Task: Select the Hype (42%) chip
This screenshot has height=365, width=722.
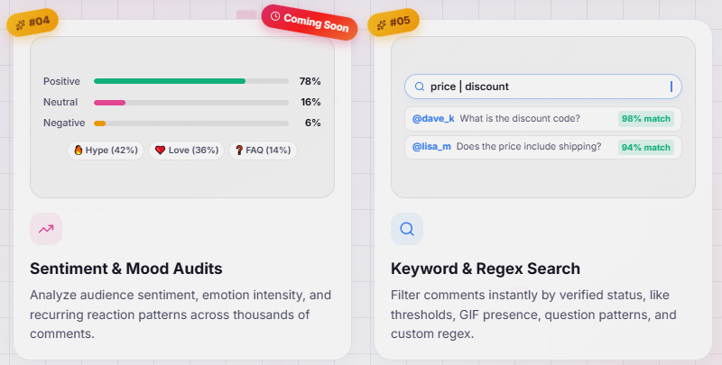Action: (106, 151)
